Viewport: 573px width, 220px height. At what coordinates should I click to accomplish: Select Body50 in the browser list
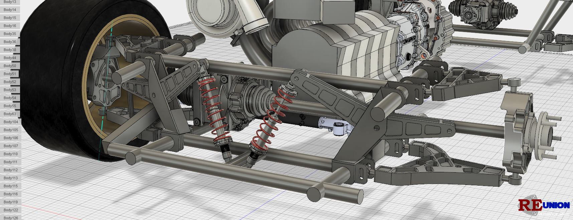pos(10,66)
